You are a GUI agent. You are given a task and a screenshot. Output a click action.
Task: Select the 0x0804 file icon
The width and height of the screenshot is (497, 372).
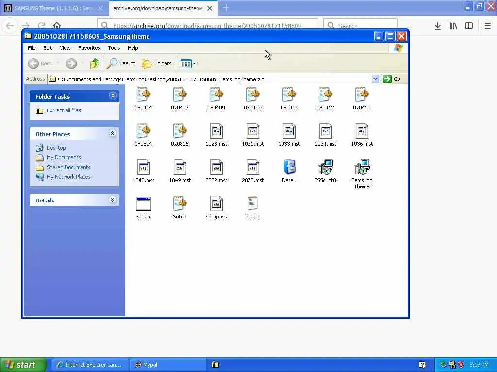click(x=143, y=131)
